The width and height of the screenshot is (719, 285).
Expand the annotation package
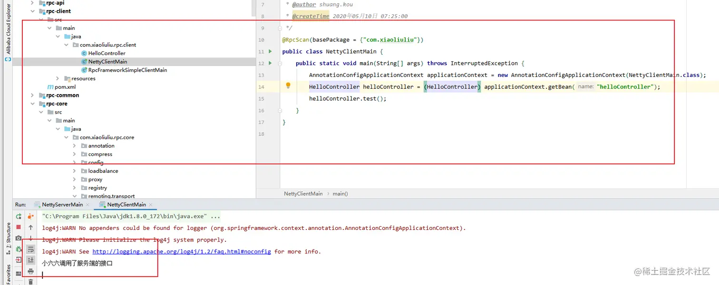[75, 146]
